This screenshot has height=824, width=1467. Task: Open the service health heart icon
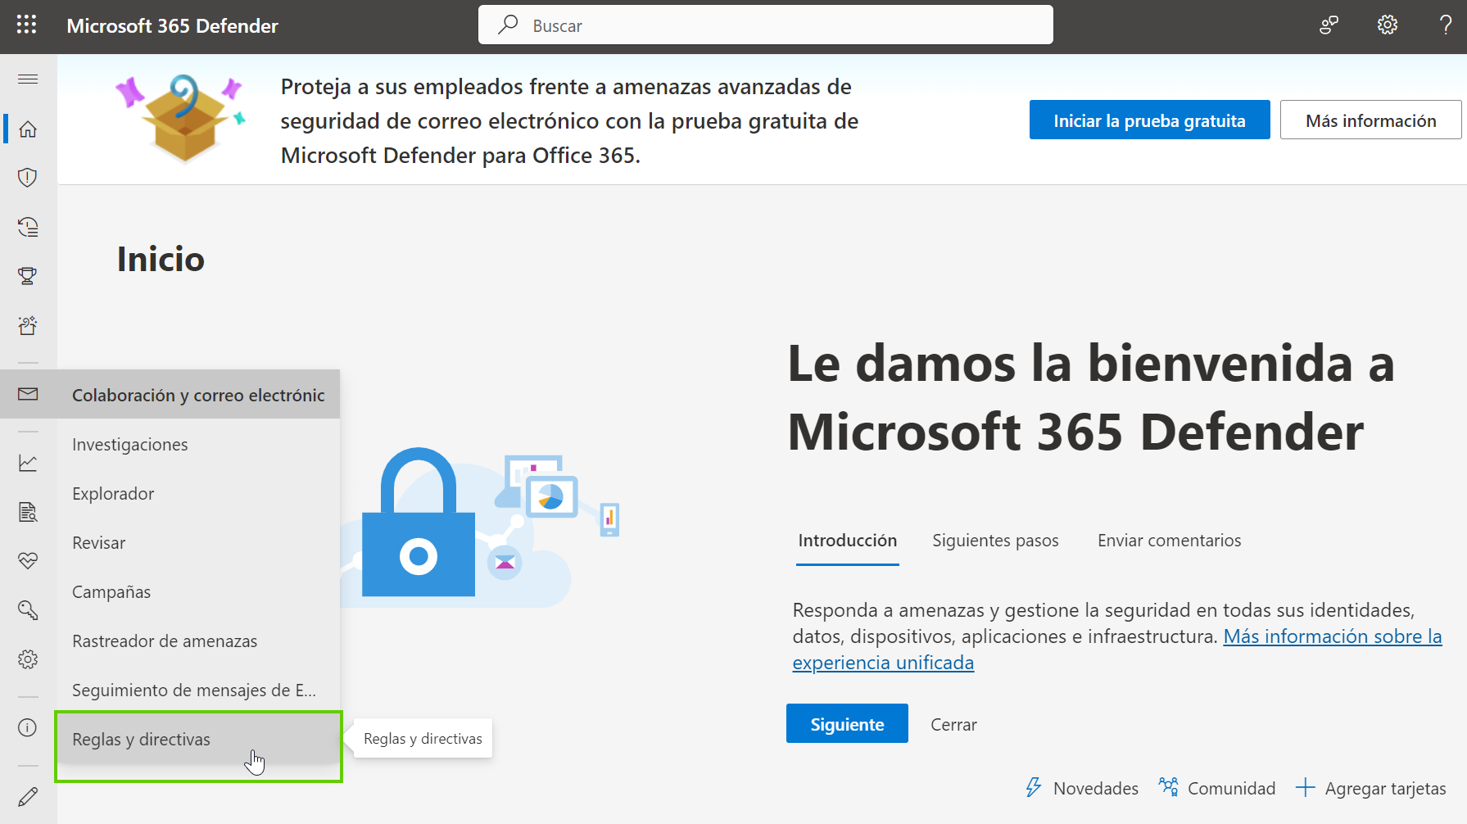pyautogui.click(x=28, y=561)
